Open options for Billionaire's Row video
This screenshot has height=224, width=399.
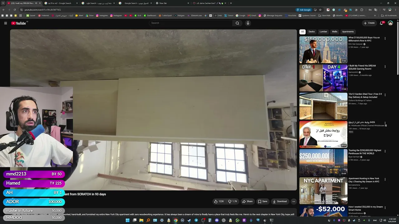point(385,39)
